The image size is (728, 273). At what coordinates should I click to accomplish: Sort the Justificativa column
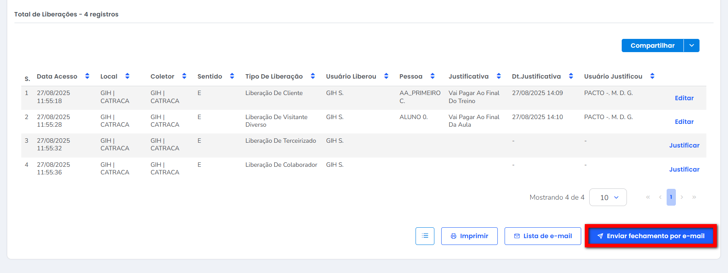pos(499,76)
